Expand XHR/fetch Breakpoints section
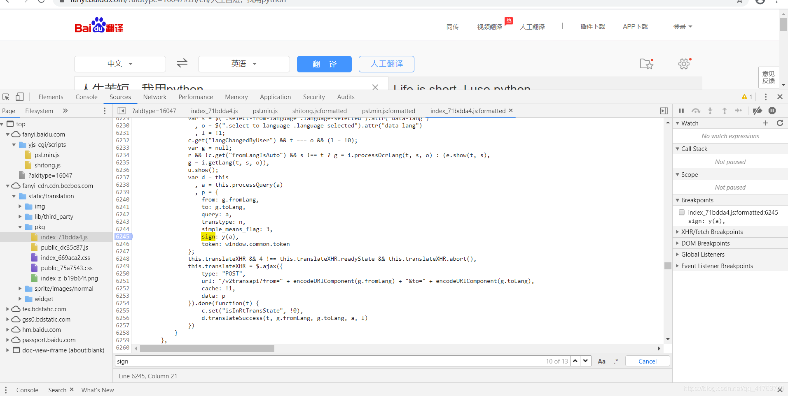The image size is (788, 396). pyautogui.click(x=712, y=232)
